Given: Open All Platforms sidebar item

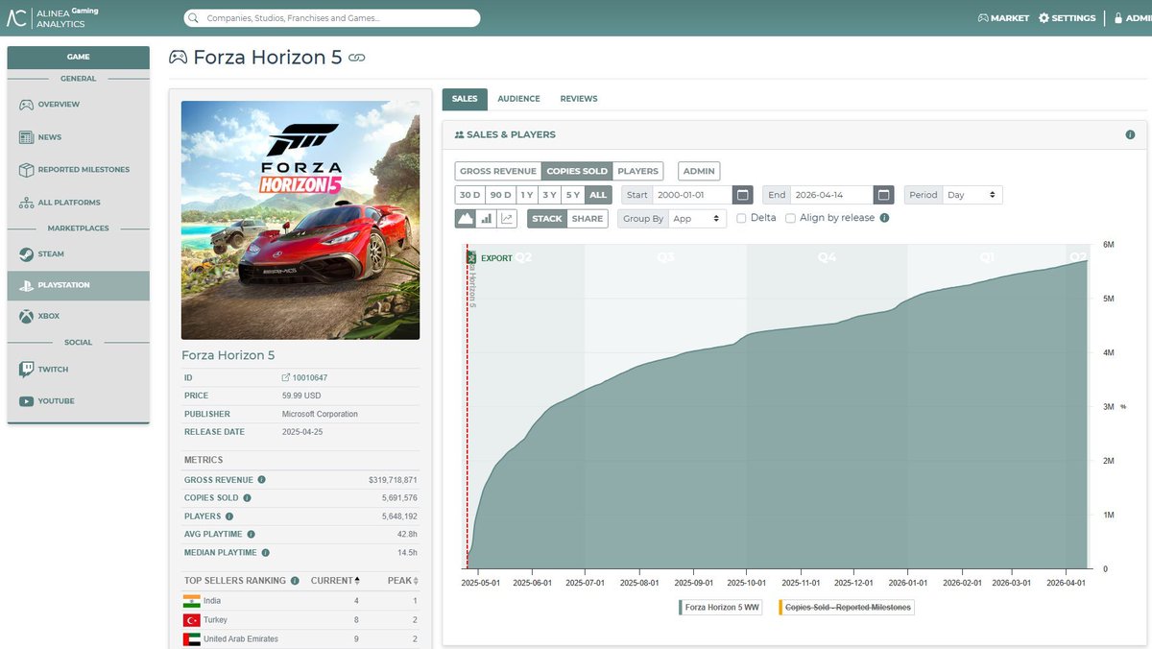Looking at the screenshot, I should pos(78,203).
